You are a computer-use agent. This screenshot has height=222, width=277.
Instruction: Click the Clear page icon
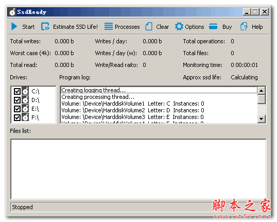click(149, 26)
